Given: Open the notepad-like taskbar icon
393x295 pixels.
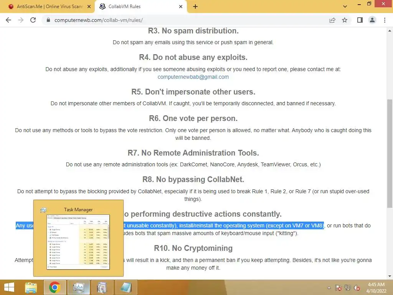Looking at the screenshot, I should [126, 287].
